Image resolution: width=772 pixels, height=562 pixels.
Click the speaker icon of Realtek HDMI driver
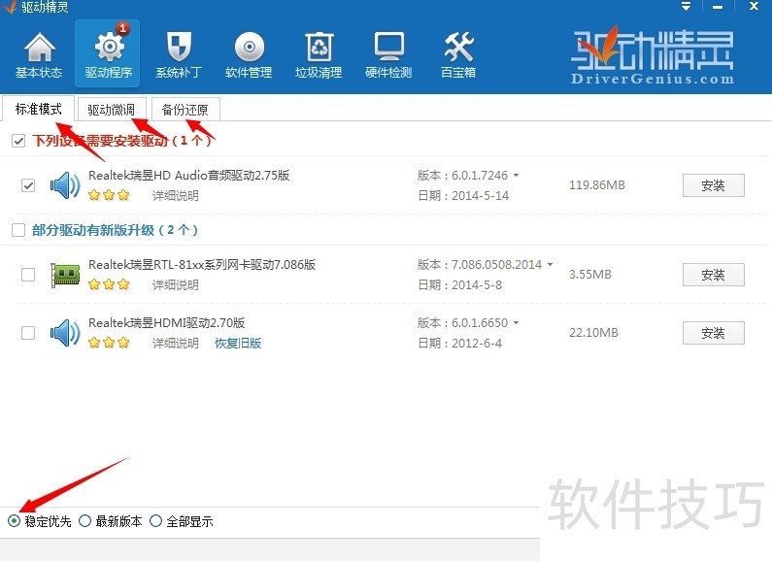pos(65,333)
